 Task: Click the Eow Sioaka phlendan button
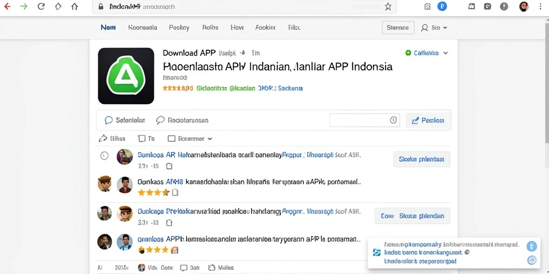412,216
